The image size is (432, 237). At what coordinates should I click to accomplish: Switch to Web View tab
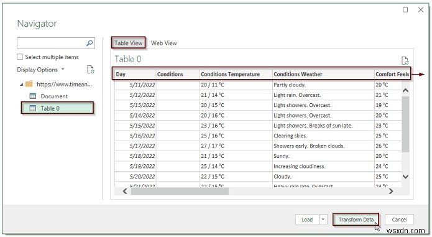(164, 43)
